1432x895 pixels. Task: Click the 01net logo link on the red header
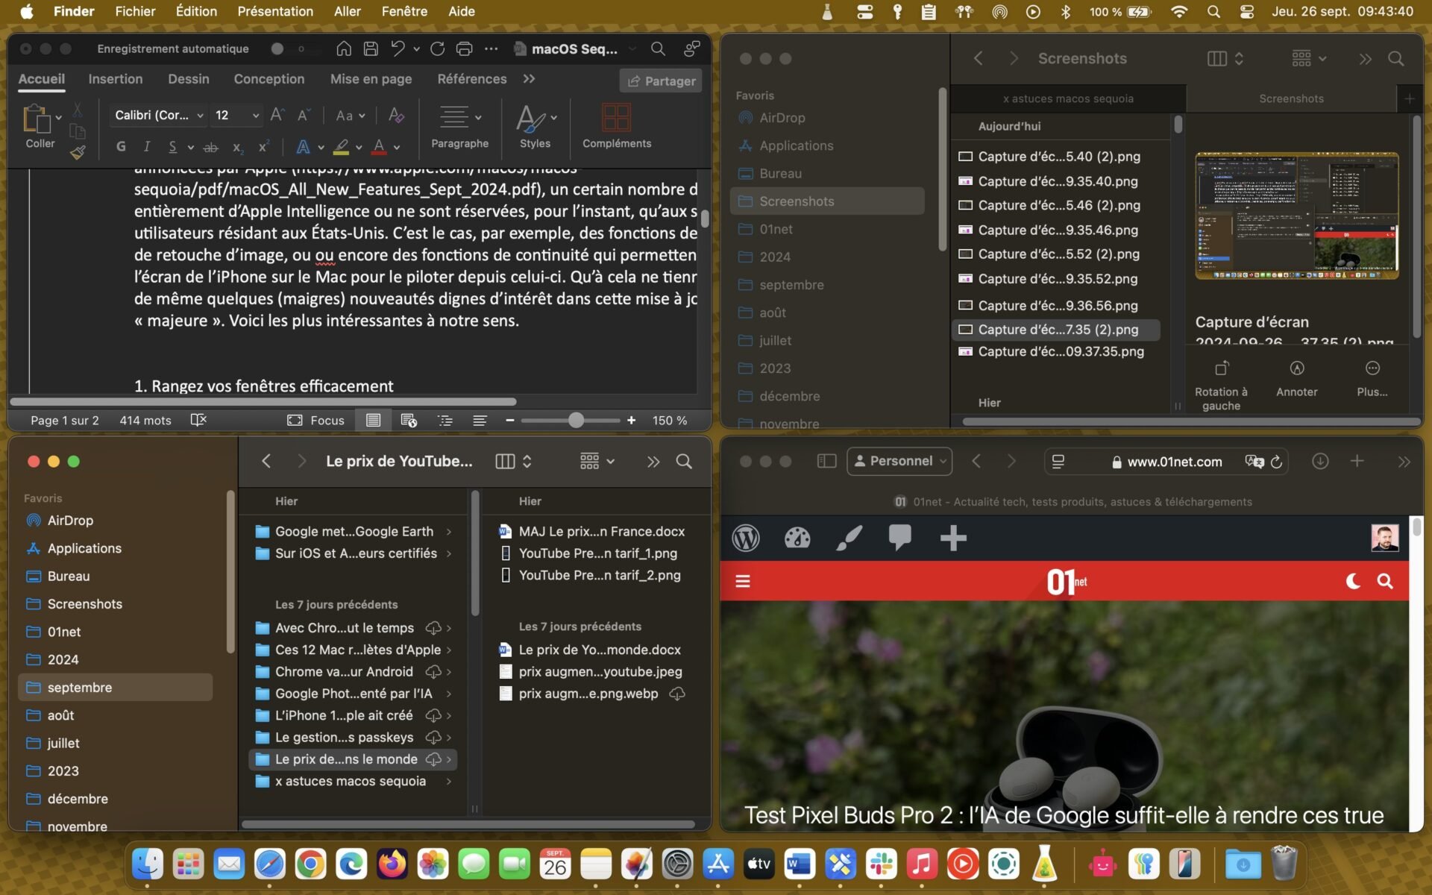click(1067, 581)
